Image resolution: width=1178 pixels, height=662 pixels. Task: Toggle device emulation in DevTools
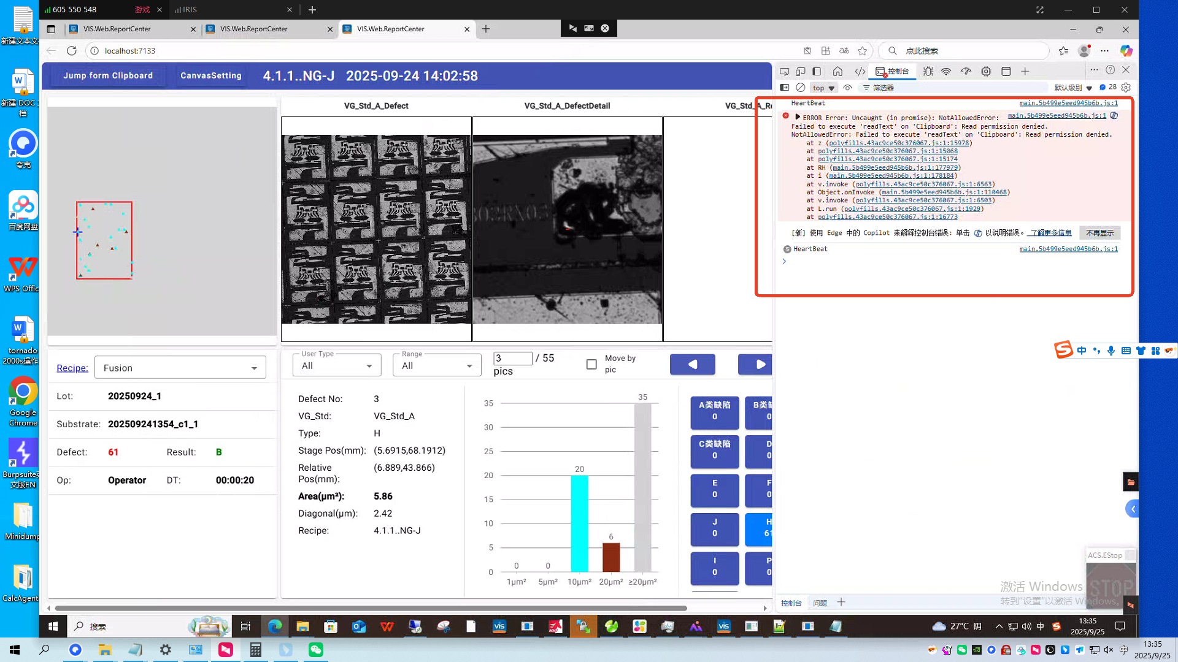pos(800,72)
